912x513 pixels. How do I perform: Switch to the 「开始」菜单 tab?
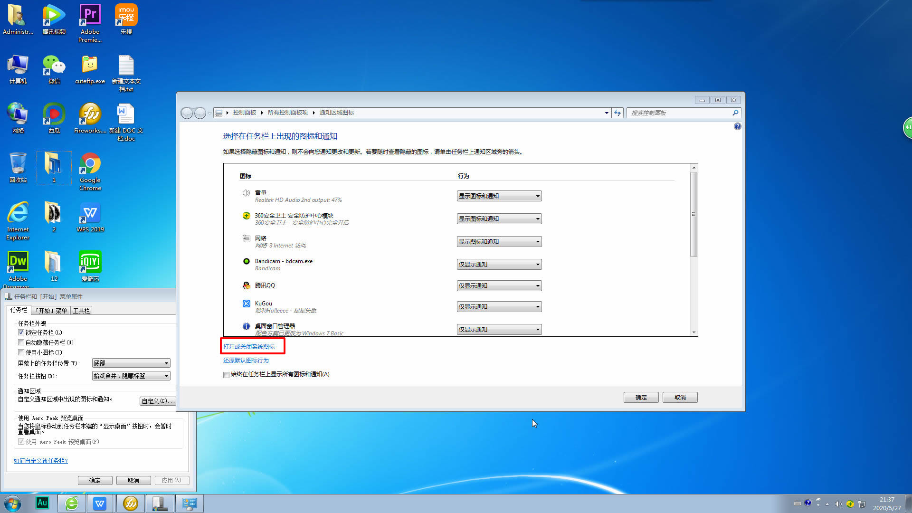[50, 310]
